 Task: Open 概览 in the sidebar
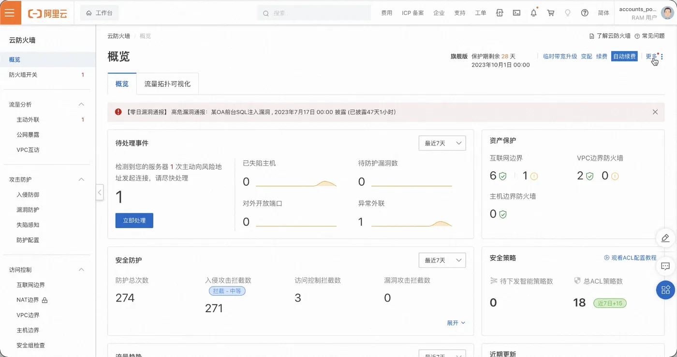47,60
